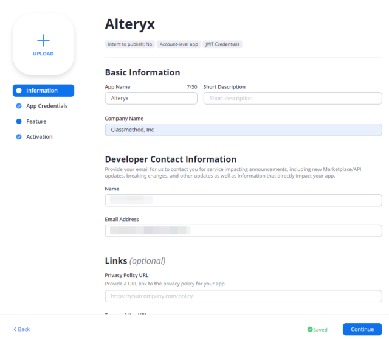Click the Saved status text
The image size is (389, 339).
coord(320,329)
